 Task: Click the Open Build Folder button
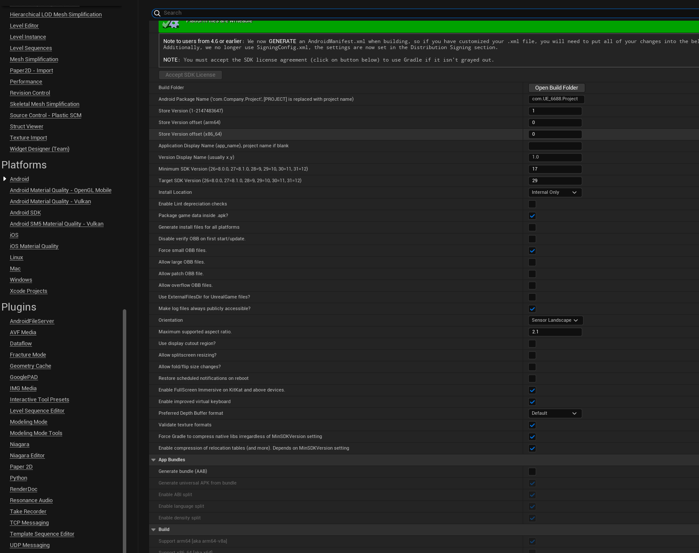[556, 87]
